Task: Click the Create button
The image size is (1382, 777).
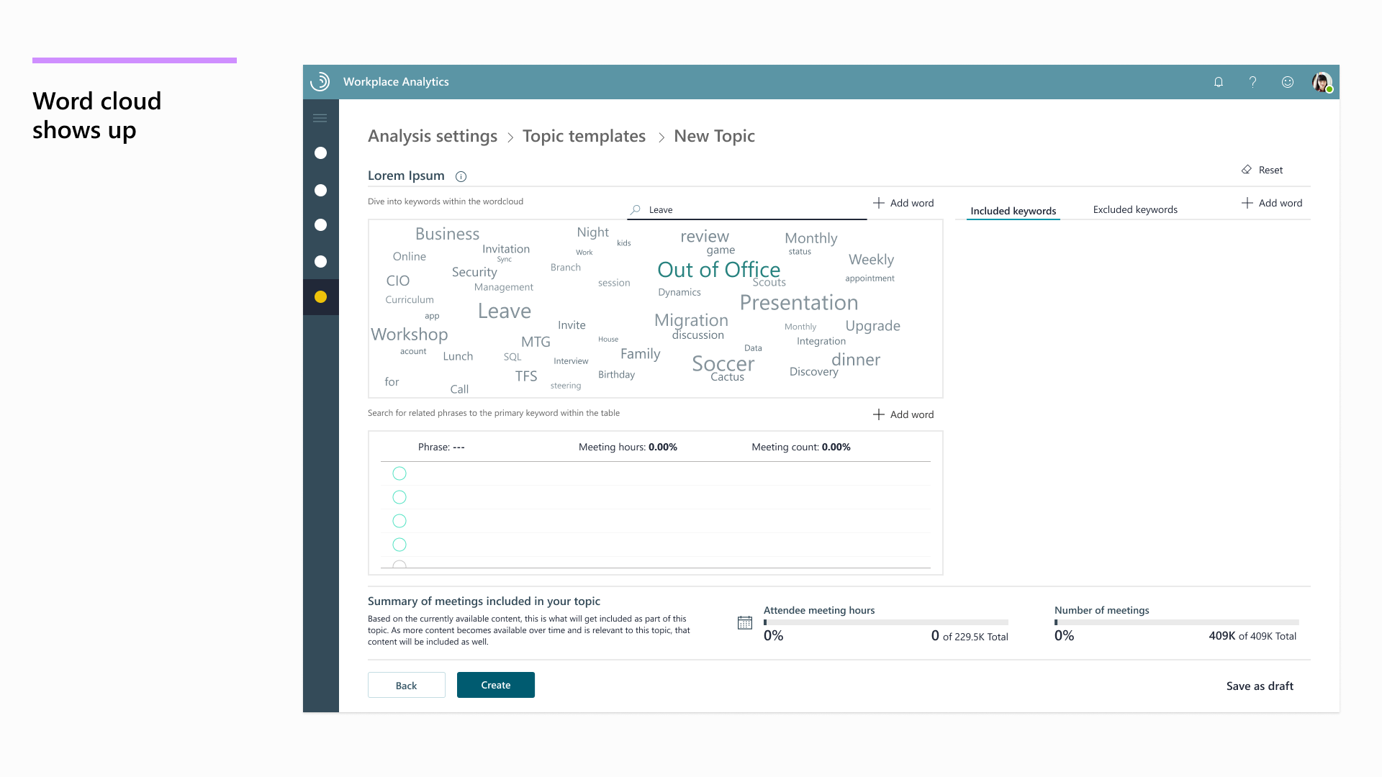Action: pyautogui.click(x=495, y=685)
